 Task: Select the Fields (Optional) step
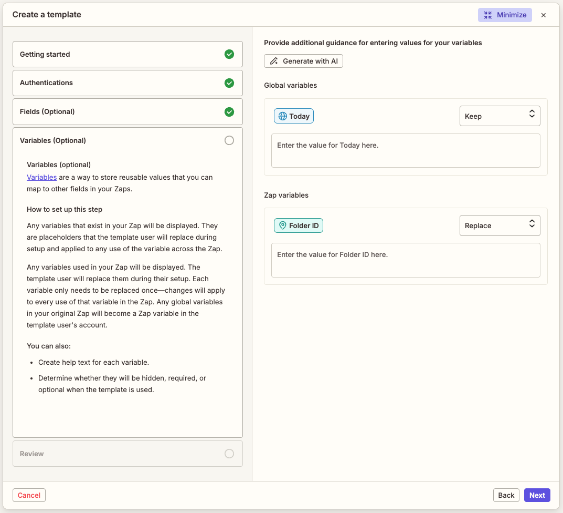pos(128,112)
